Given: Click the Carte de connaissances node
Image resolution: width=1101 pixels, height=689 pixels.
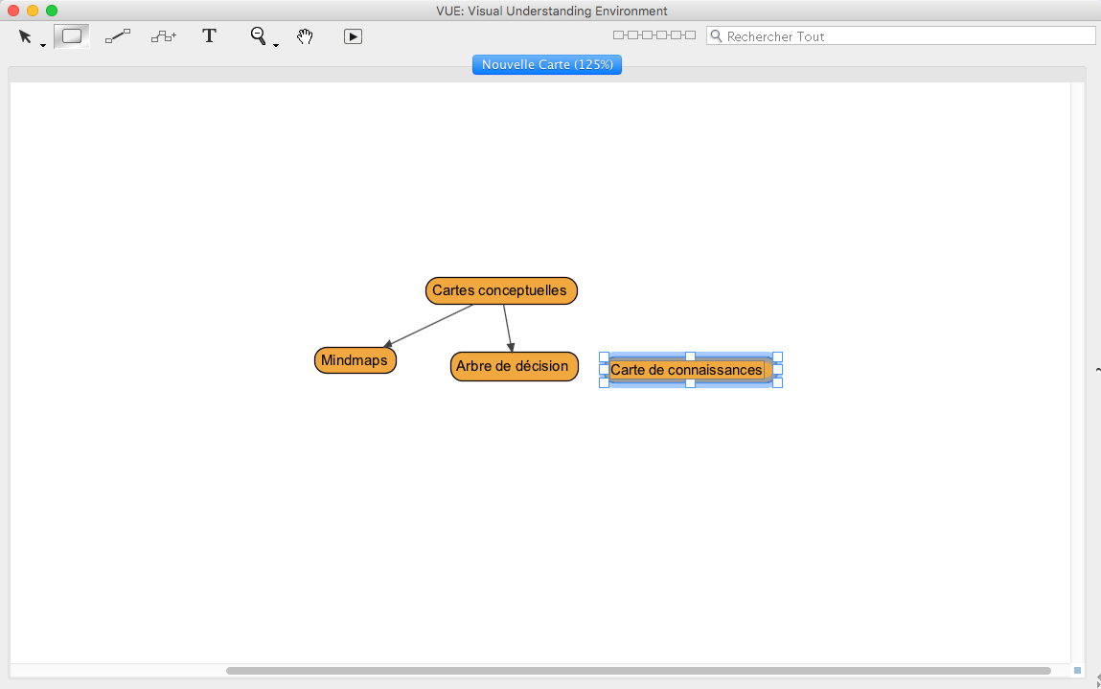Looking at the screenshot, I should [x=688, y=370].
